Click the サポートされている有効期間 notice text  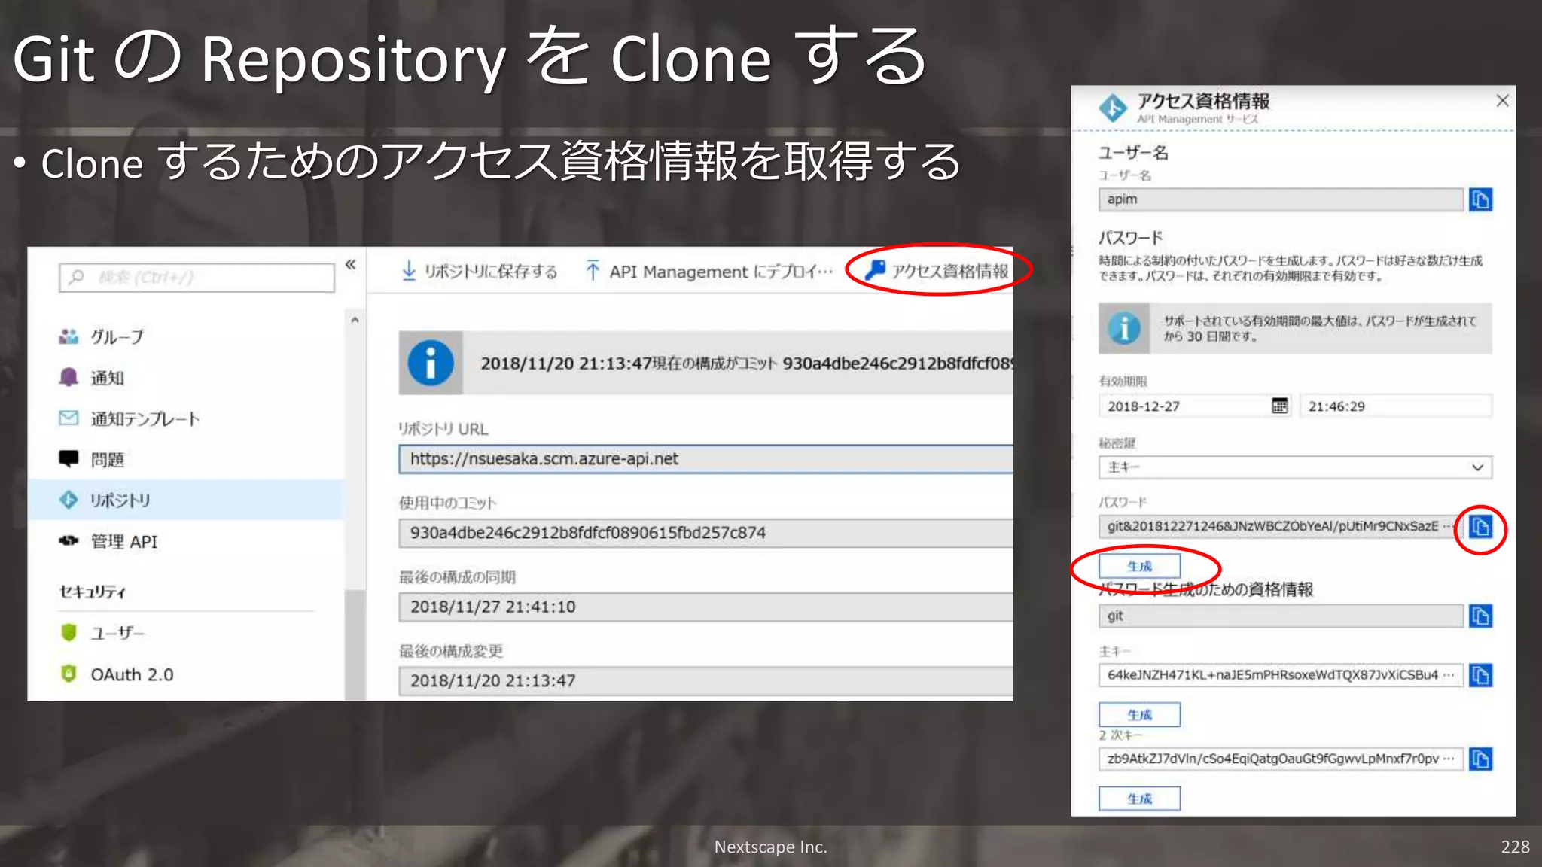(x=1321, y=329)
